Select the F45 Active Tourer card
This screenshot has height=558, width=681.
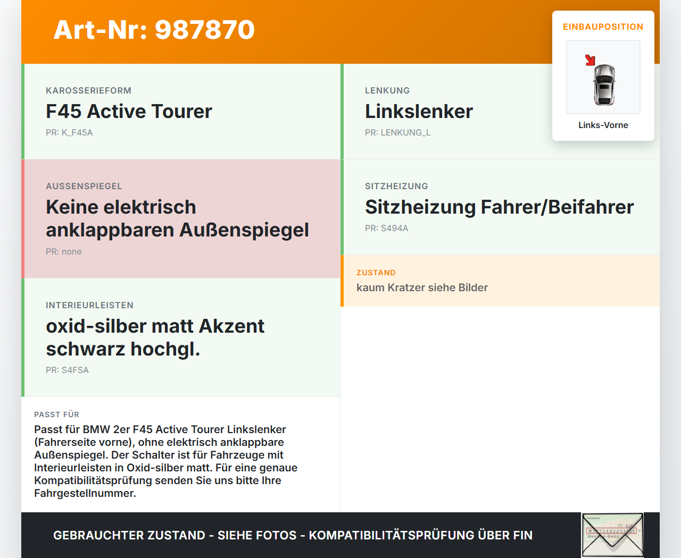coord(181,112)
